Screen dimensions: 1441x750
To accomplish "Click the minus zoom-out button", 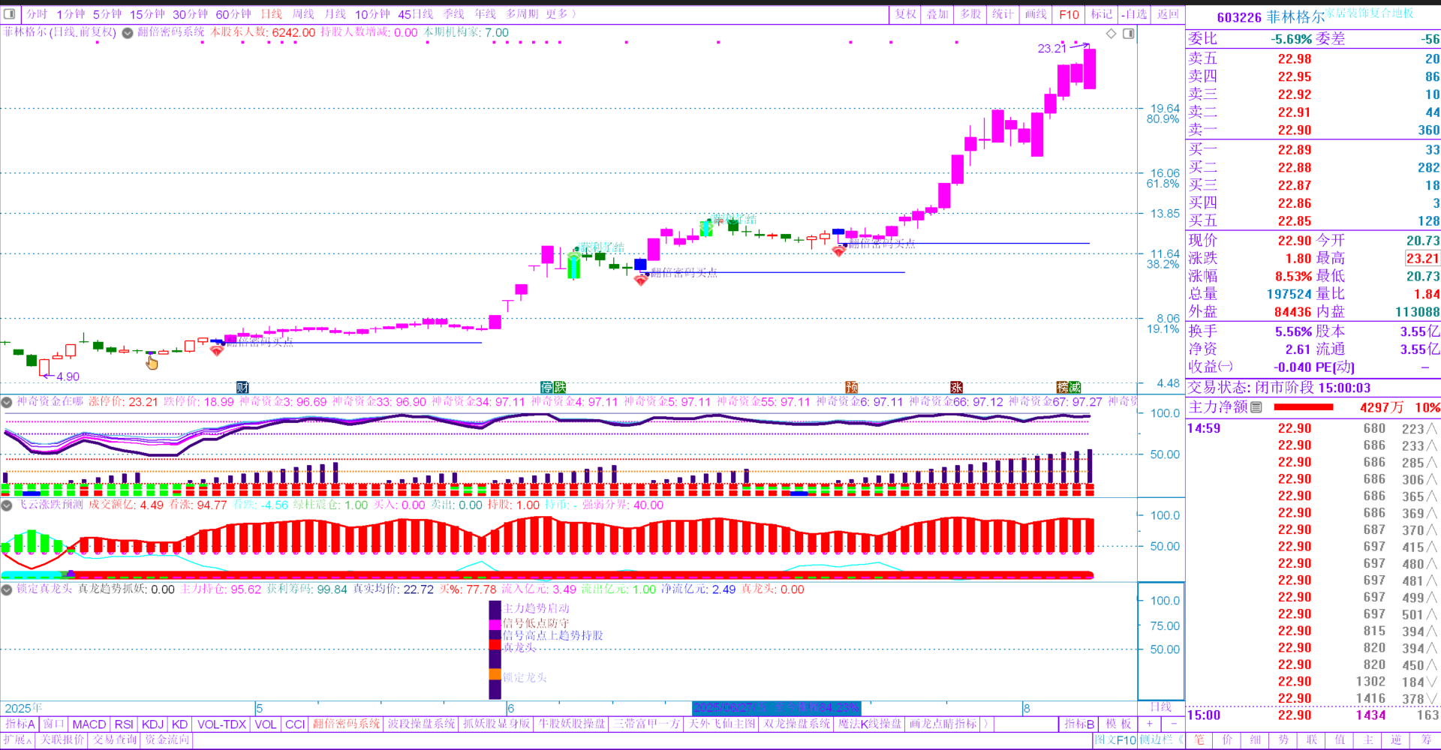I will coord(1173,724).
